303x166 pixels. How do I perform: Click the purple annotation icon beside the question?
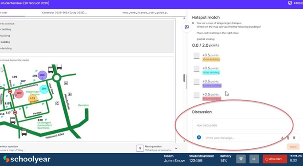pyautogui.click(x=186, y=27)
